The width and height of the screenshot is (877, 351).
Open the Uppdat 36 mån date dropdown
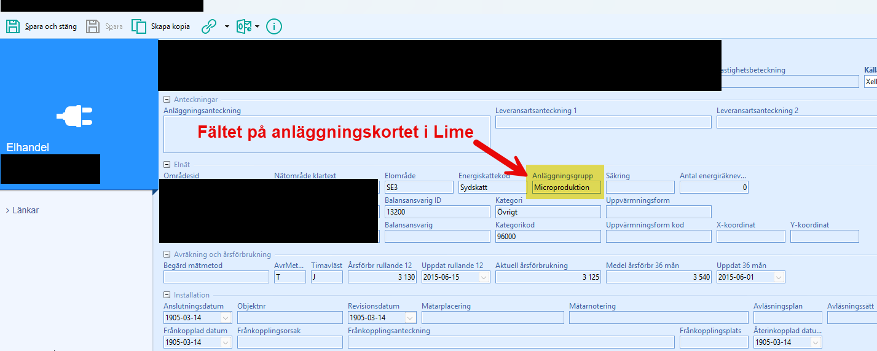[x=779, y=277]
